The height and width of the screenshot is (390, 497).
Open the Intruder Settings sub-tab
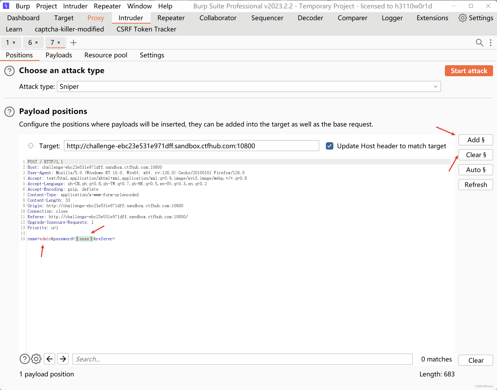point(152,55)
